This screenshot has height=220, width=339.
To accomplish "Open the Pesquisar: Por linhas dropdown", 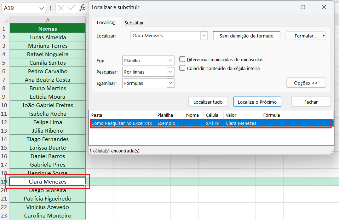I will [169, 72].
